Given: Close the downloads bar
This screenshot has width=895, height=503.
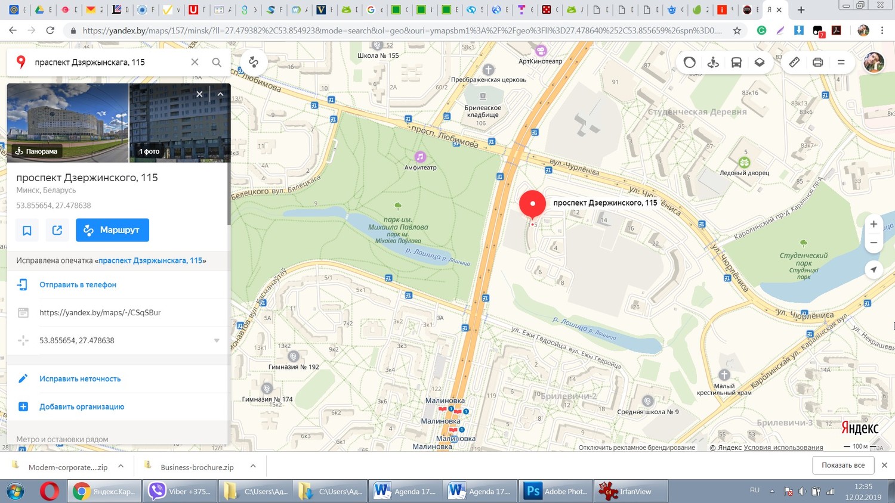Looking at the screenshot, I should (884, 465).
